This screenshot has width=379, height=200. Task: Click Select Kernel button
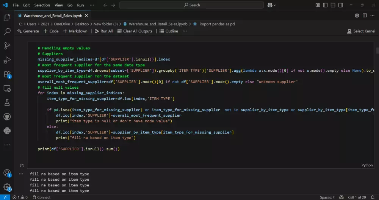[361, 31]
